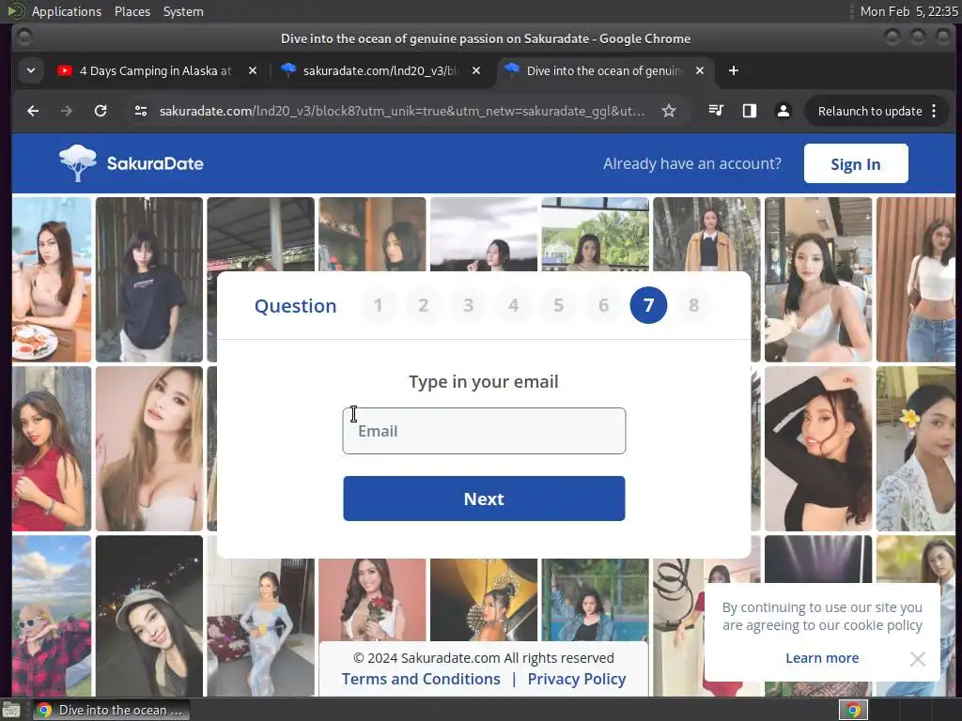Click the forward navigation arrow

point(67,111)
